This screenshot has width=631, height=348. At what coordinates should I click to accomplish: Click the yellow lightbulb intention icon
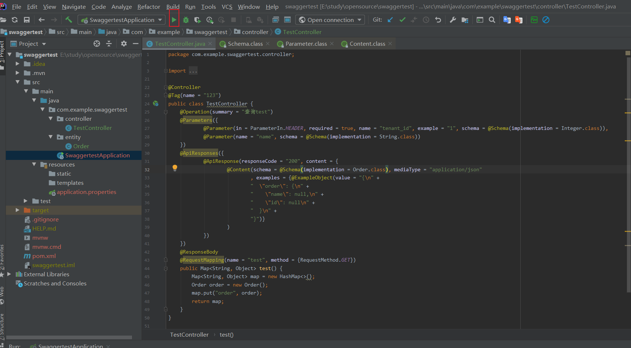click(x=175, y=168)
